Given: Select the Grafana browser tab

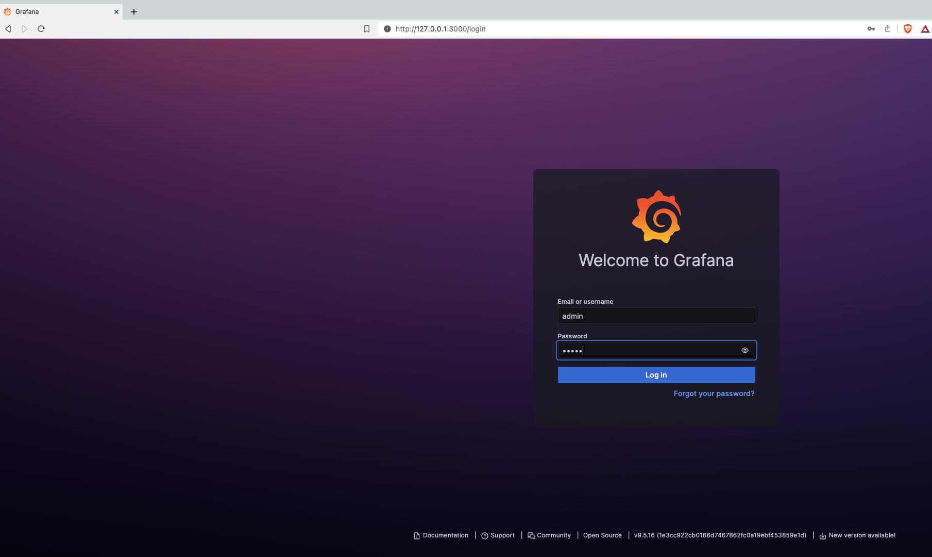Looking at the screenshot, I should (x=61, y=12).
